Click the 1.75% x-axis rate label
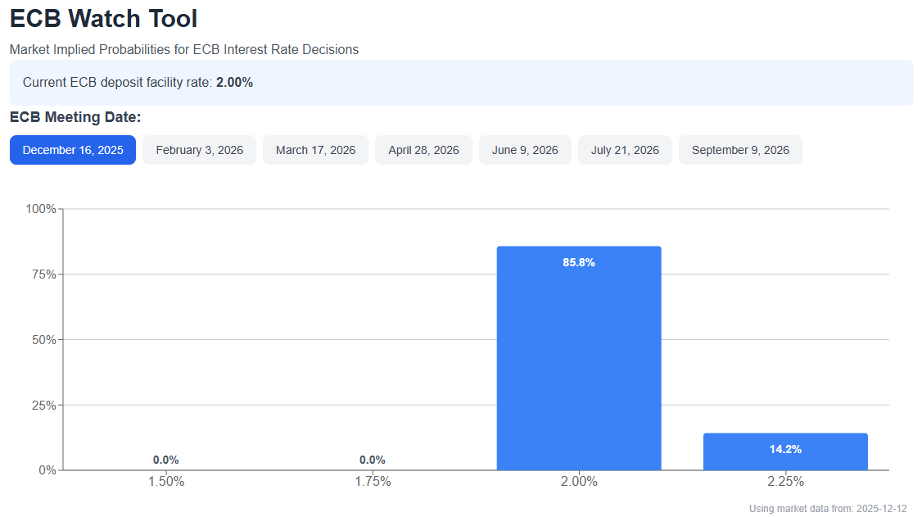 373,482
